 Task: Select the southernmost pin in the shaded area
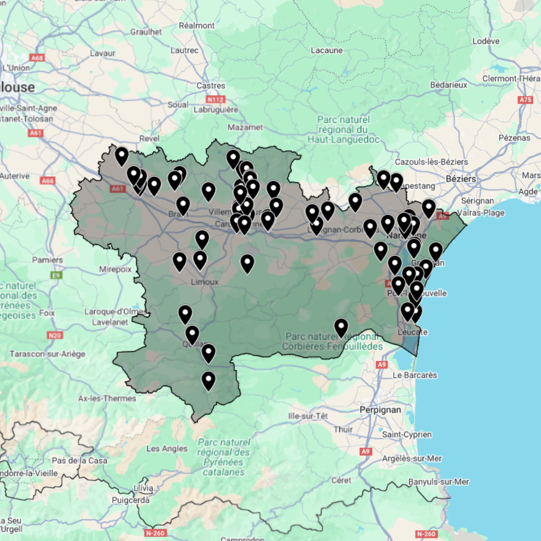click(208, 381)
